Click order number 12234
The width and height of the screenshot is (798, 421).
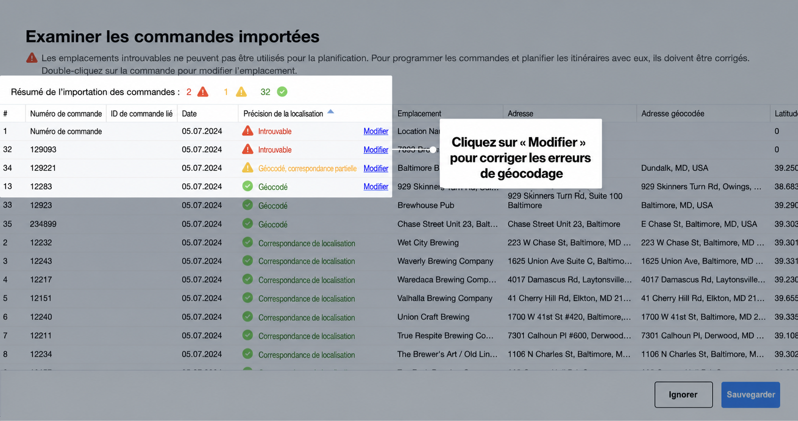(41, 354)
